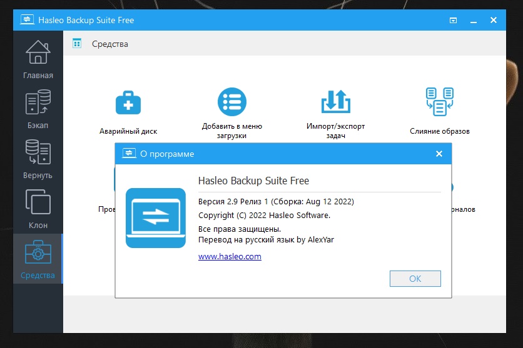Click the Hasleo Backup Suite Free dialog heading
Viewport: 523px width, 348px height.
[253, 181]
